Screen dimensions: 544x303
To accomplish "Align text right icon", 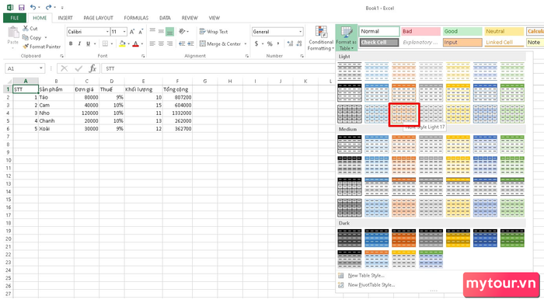I will (169, 44).
